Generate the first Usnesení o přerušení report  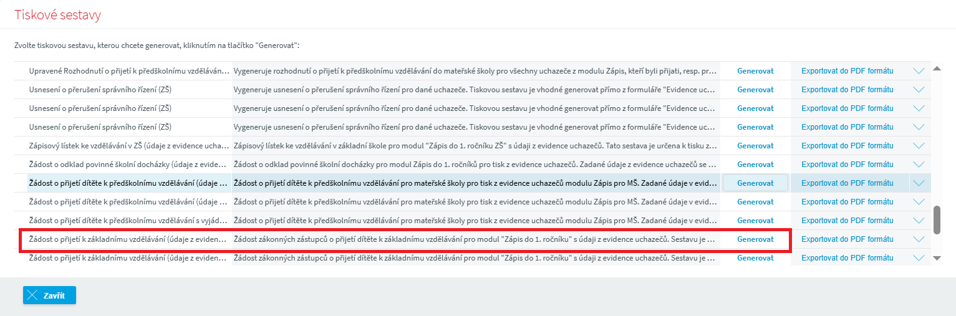pos(755,90)
